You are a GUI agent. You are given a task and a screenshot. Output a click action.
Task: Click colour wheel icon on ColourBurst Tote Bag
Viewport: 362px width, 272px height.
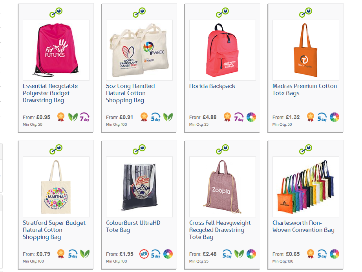tap(168, 254)
